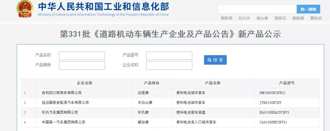Click the 产品名称 input field
This screenshot has width=330, height=131.
[x=82, y=56]
